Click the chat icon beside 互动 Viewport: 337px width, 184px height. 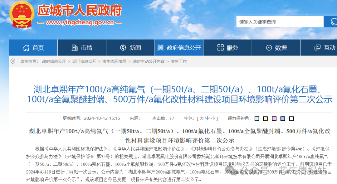coord(317,48)
